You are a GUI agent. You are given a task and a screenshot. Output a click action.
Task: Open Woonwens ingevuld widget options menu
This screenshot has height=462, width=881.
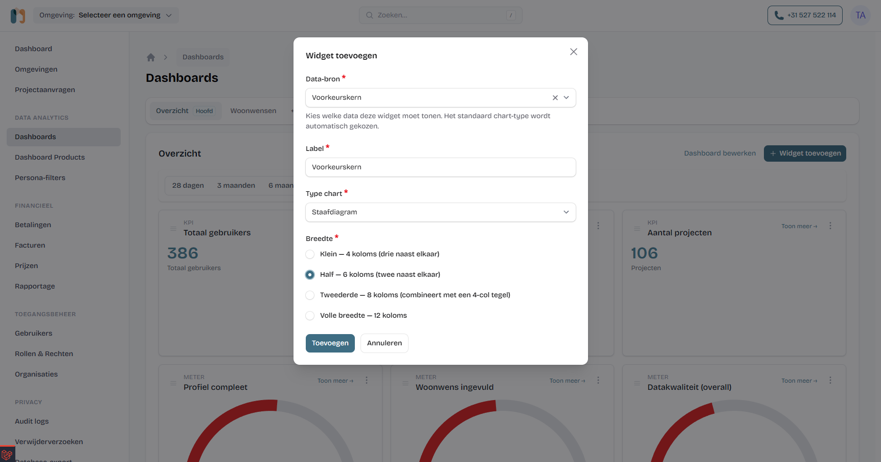(598, 380)
